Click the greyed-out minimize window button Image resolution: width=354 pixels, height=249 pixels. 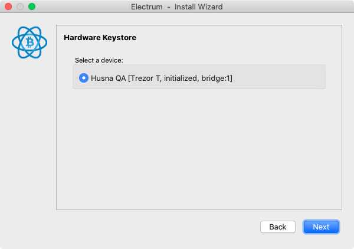[x=20, y=6]
